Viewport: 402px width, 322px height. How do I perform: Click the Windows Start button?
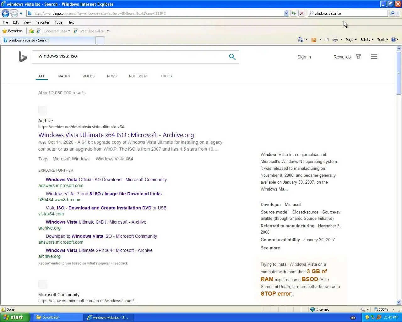15,317
